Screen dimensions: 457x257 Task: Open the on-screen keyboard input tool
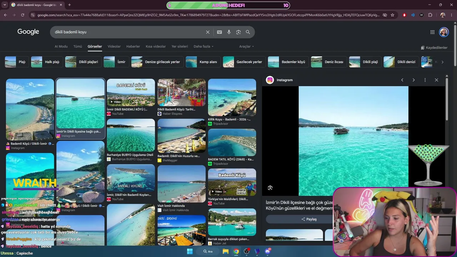point(220,32)
